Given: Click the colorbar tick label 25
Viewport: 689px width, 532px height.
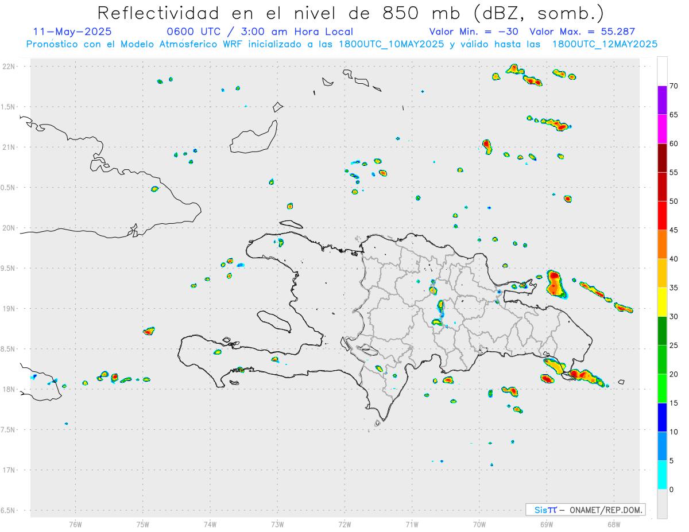Looking at the screenshot, I should 673,345.
